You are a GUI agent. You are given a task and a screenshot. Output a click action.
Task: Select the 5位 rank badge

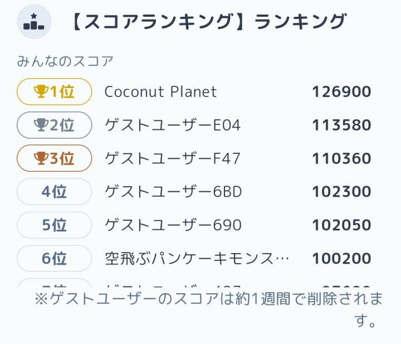click(x=54, y=225)
